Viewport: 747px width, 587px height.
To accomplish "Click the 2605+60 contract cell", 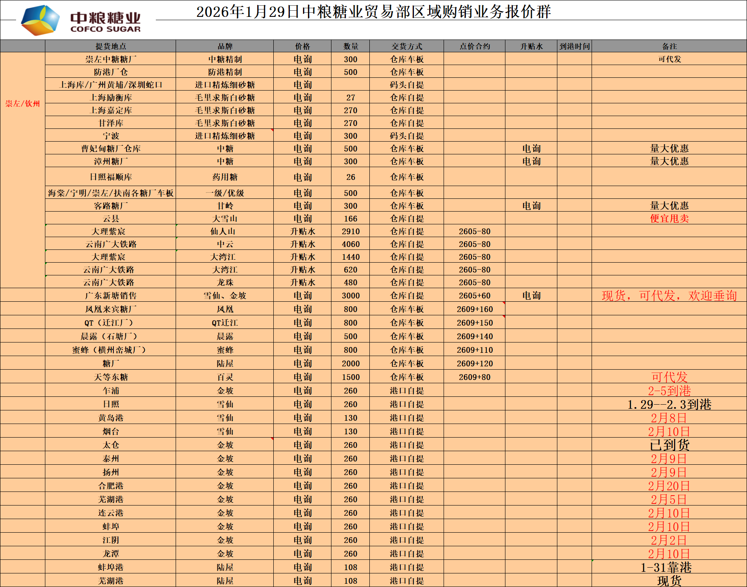I will click(x=475, y=296).
